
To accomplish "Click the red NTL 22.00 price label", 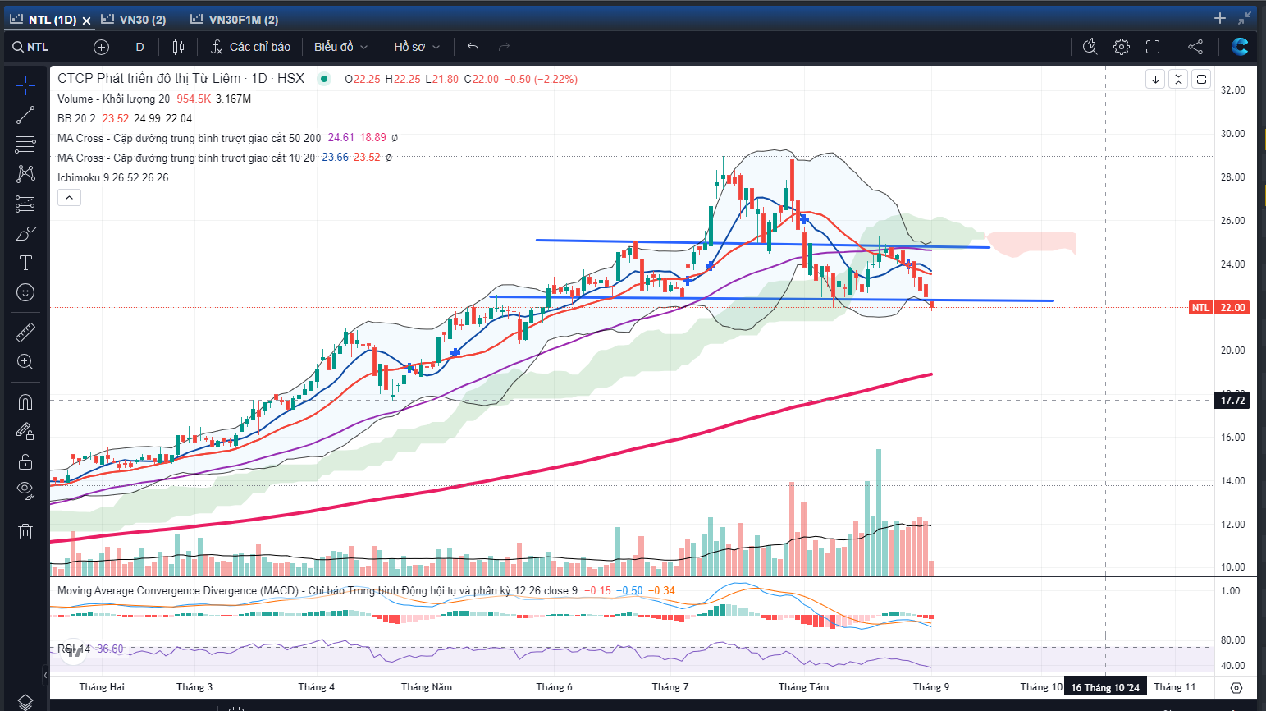I will (x=1219, y=307).
